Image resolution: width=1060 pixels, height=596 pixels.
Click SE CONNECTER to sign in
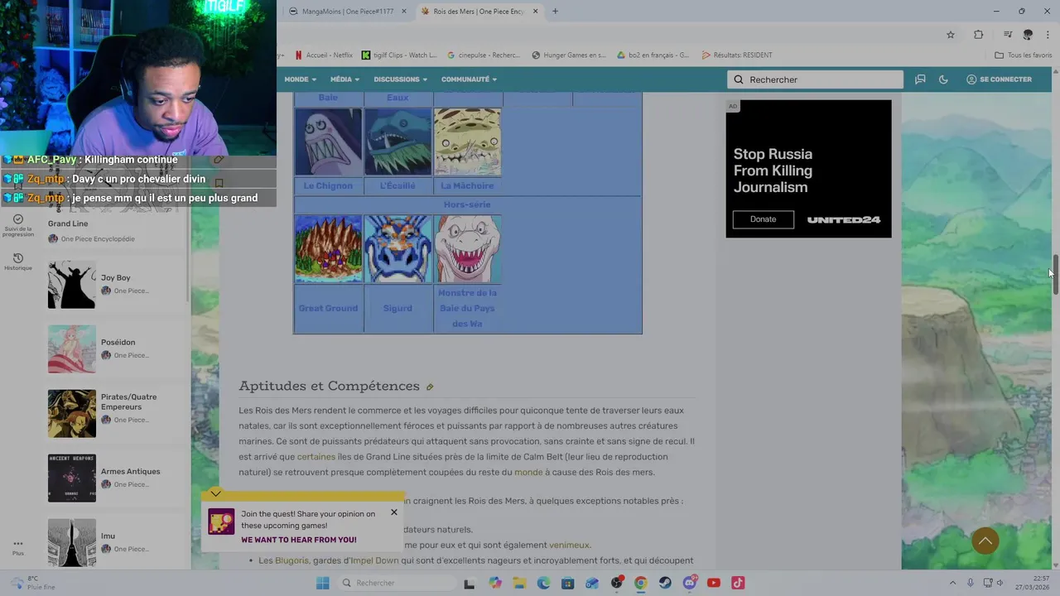click(999, 79)
